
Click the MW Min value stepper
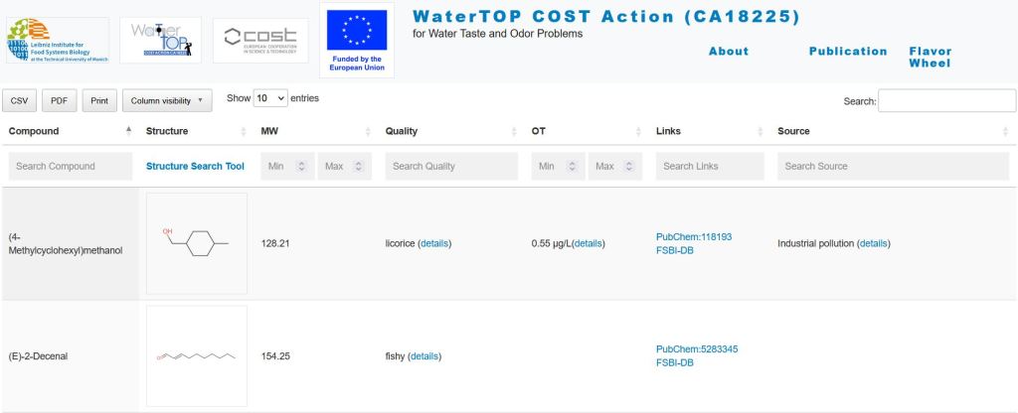[302, 167]
